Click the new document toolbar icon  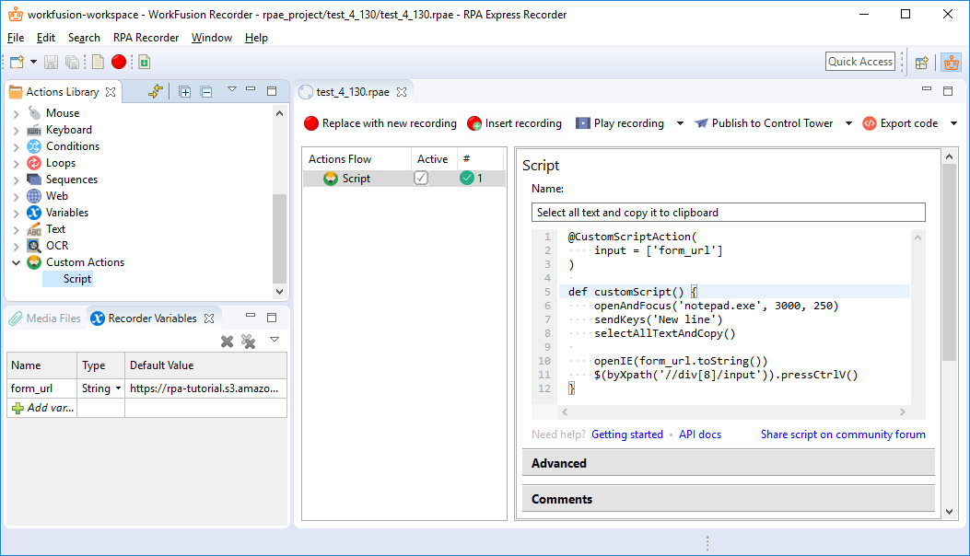click(x=98, y=62)
